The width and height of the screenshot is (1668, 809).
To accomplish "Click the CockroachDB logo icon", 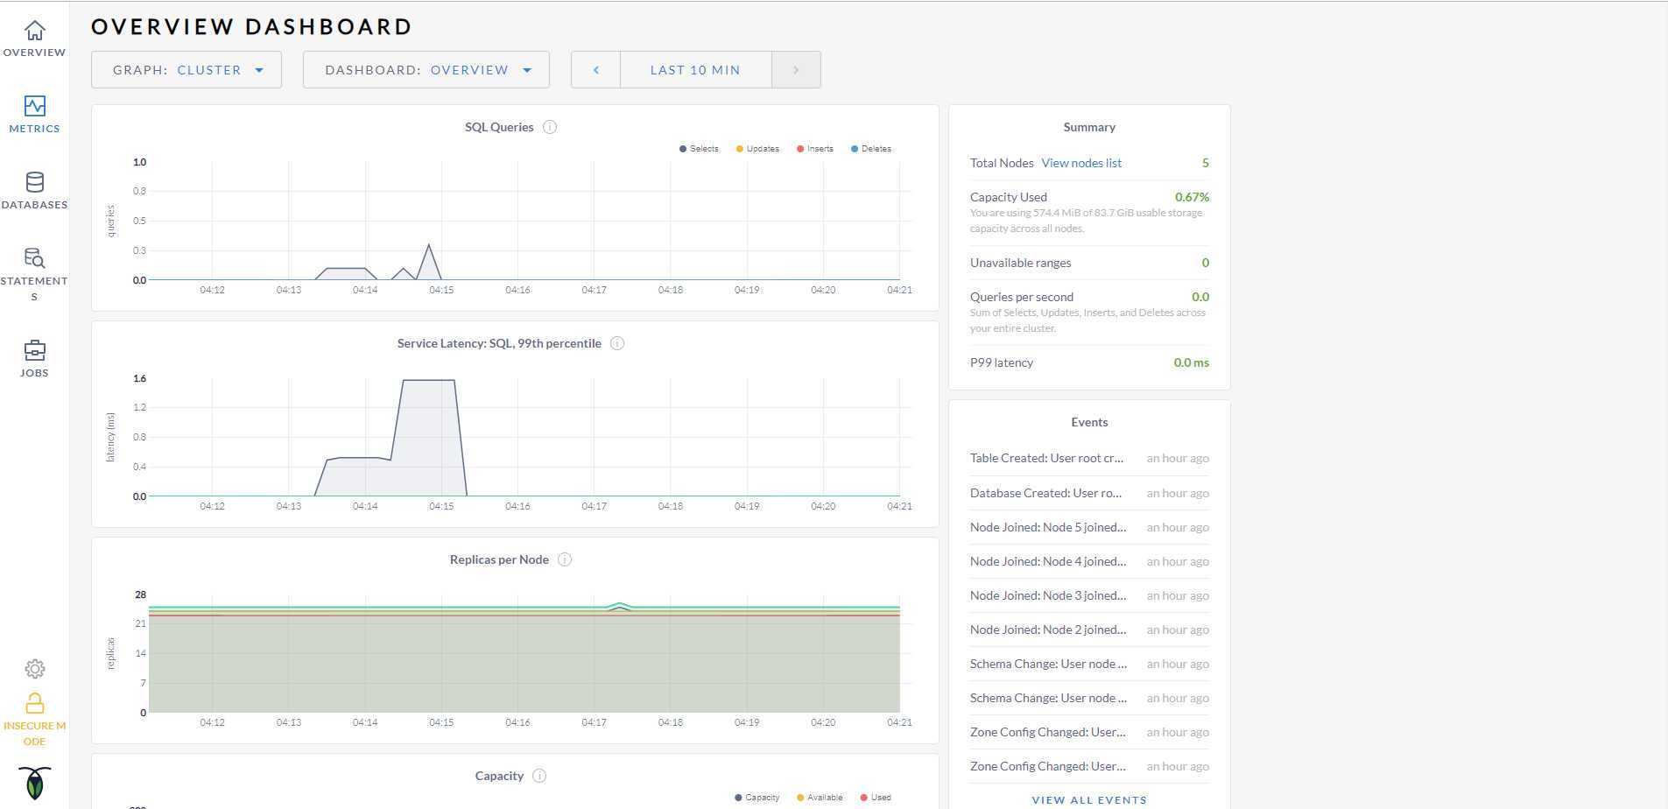I will coord(34,783).
